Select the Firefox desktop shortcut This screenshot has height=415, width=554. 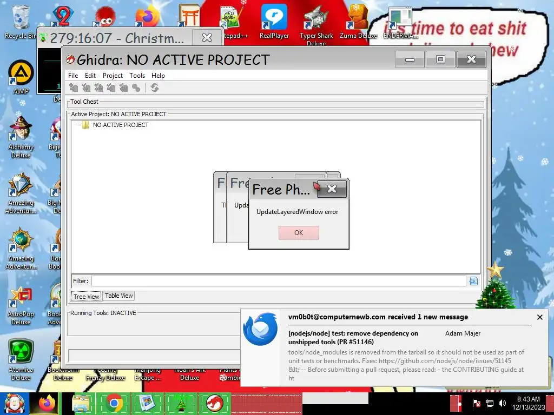point(147,16)
